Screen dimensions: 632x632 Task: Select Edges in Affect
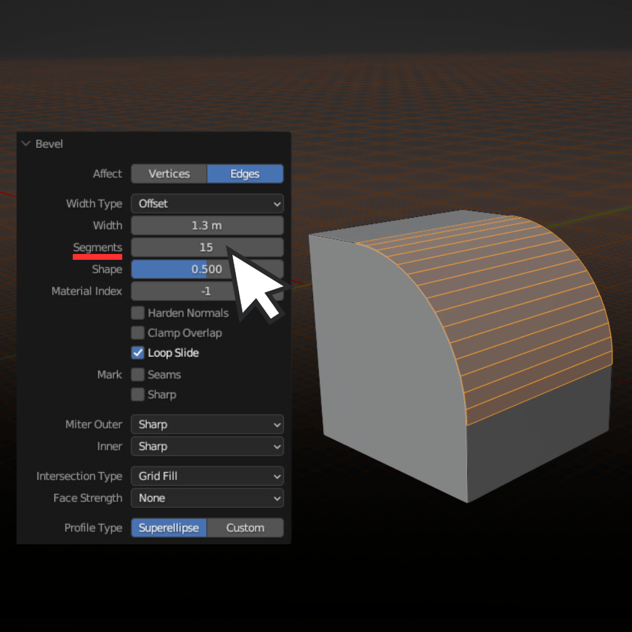point(245,174)
